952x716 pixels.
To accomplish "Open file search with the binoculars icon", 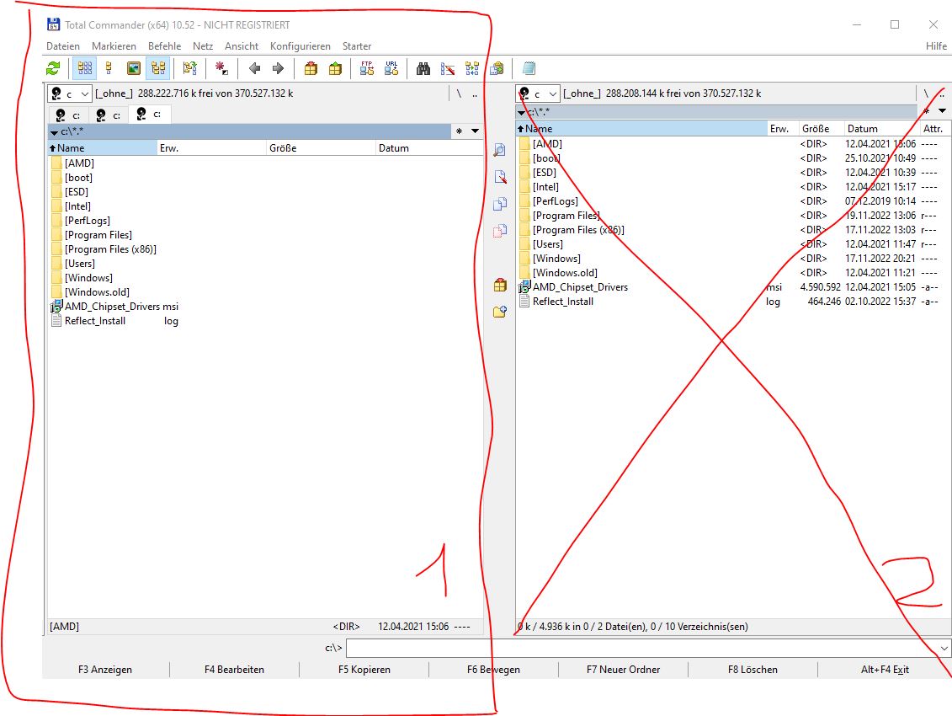I will (423, 69).
